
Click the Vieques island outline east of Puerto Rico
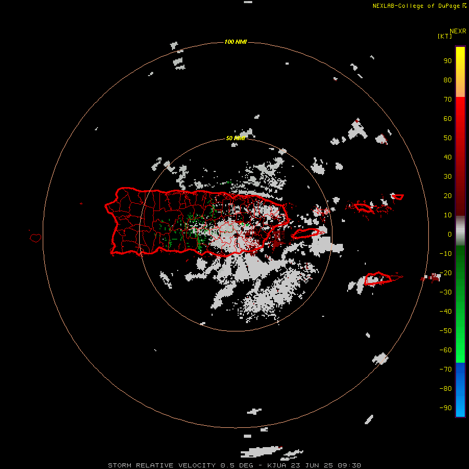tap(305, 233)
